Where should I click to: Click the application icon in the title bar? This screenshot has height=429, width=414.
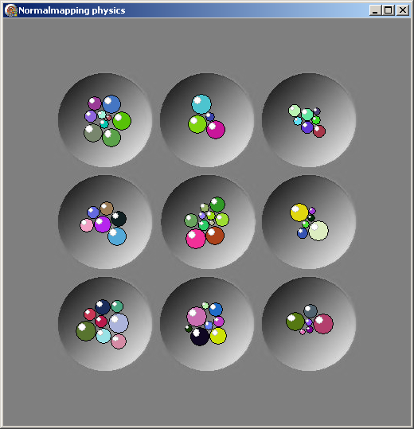coord(11,10)
